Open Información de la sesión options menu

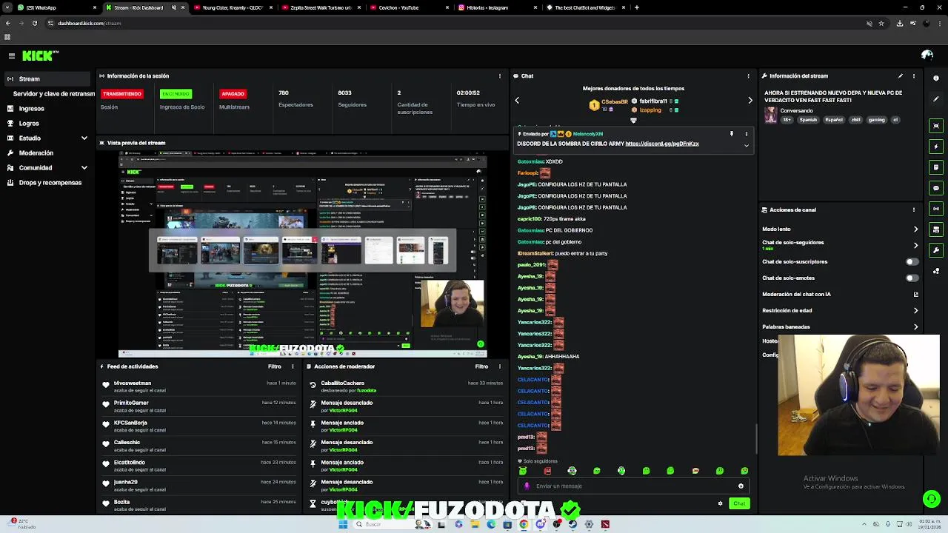coord(500,76)
